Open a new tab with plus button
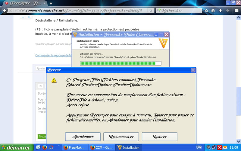 click(51, 3)
